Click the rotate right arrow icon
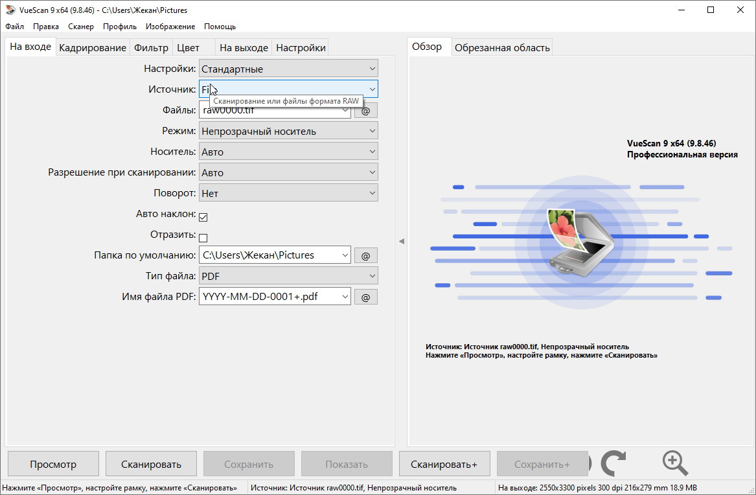This screenshot has height=495, width=756. pyautogui.click(x=613, y=463)
